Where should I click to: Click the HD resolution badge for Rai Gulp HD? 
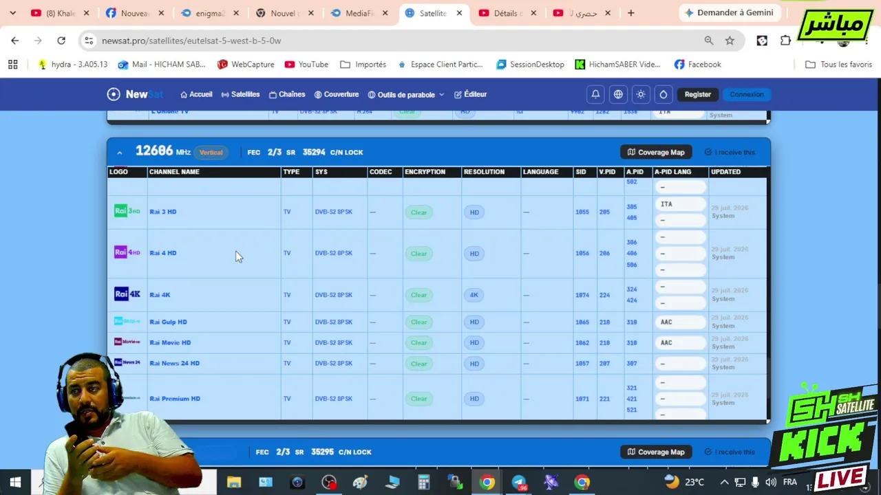(x=474, y=322)
